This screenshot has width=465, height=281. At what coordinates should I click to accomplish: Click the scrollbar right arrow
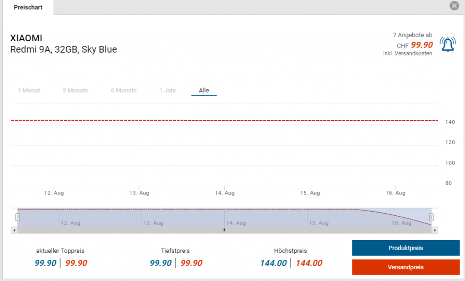coord(435,230)
